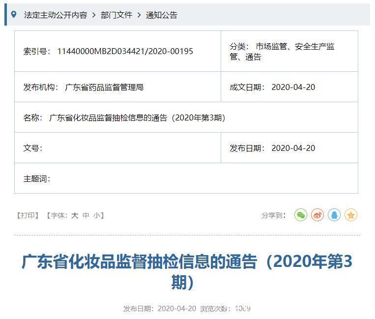Set font size to large 大
This screenshot has width=375, height=319.
pyautogui.click(x=75, y=215)
